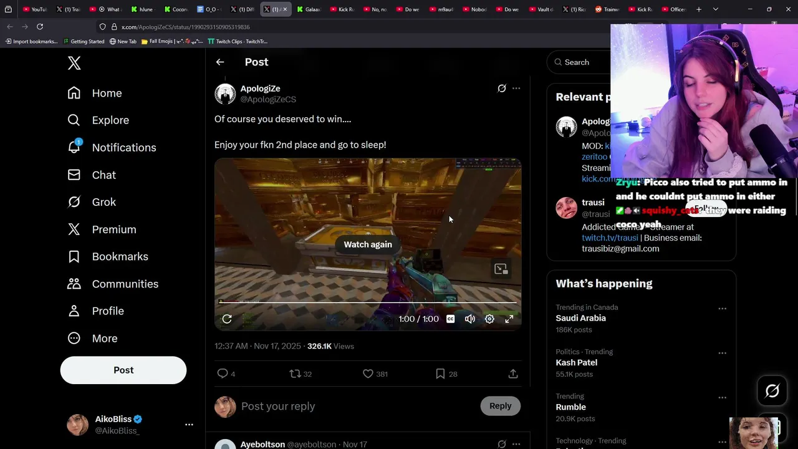
Task: Mute the video with the volume icon
Action: (x=470, y=319)
